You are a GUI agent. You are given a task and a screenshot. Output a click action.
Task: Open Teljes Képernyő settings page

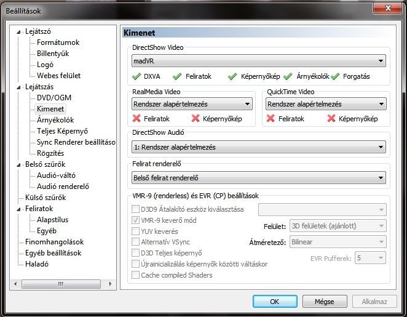62,131
